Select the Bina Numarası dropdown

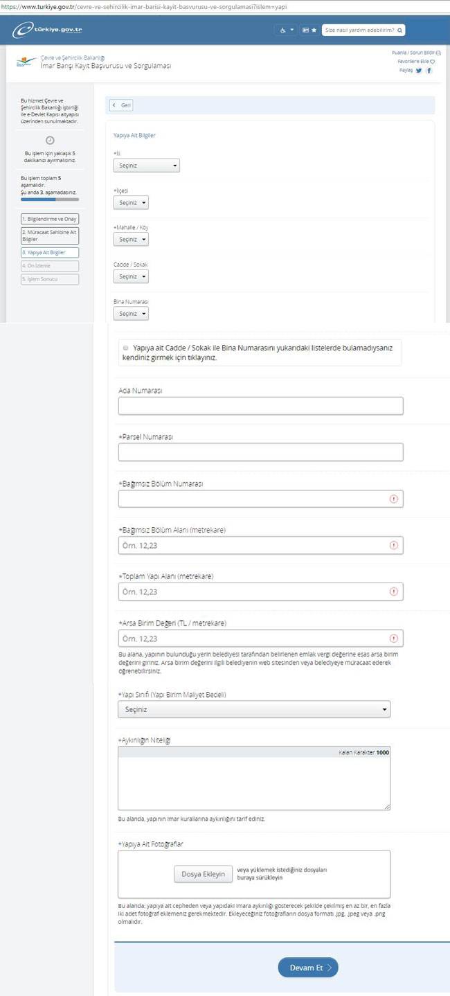pos(131,314)
